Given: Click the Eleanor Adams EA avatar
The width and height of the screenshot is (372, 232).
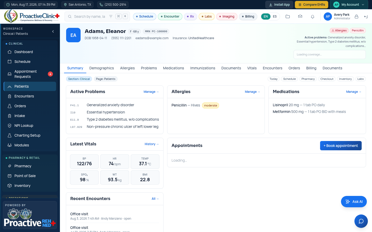Looking at the screenshot, I should point(73,35).
